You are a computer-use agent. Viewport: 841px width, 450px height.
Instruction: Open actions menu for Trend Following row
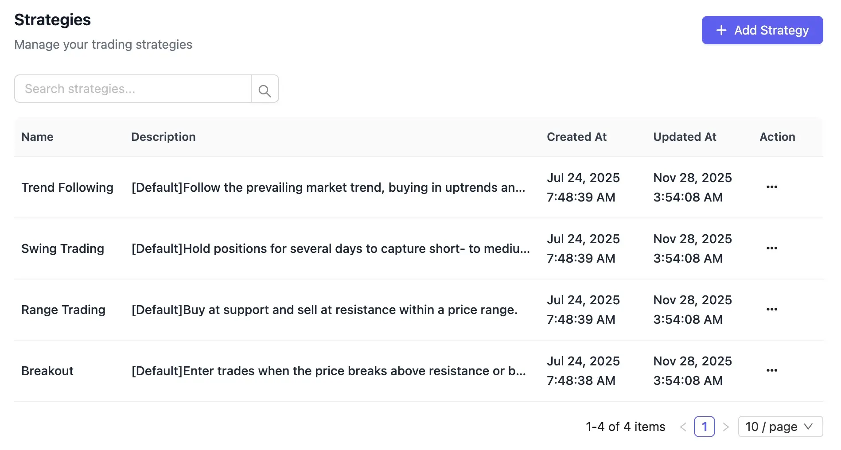point(772,187)
